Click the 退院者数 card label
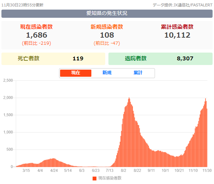The width and height of the screenshot is (214, 184). pyautogui.click(x=136, y=59)
